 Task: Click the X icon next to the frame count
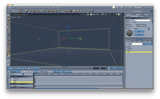tap(109, 68)
